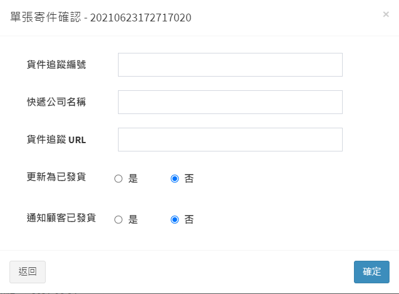Click the 否 text beside 更新為已發貨
Viewport: 399px width, 294px height.
click(x=189, y=179)
